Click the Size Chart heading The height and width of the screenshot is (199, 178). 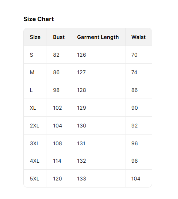pos(38,19)
